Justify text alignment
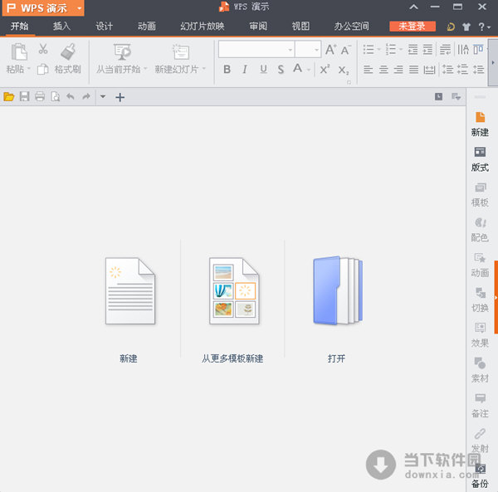 pos(413,69)
